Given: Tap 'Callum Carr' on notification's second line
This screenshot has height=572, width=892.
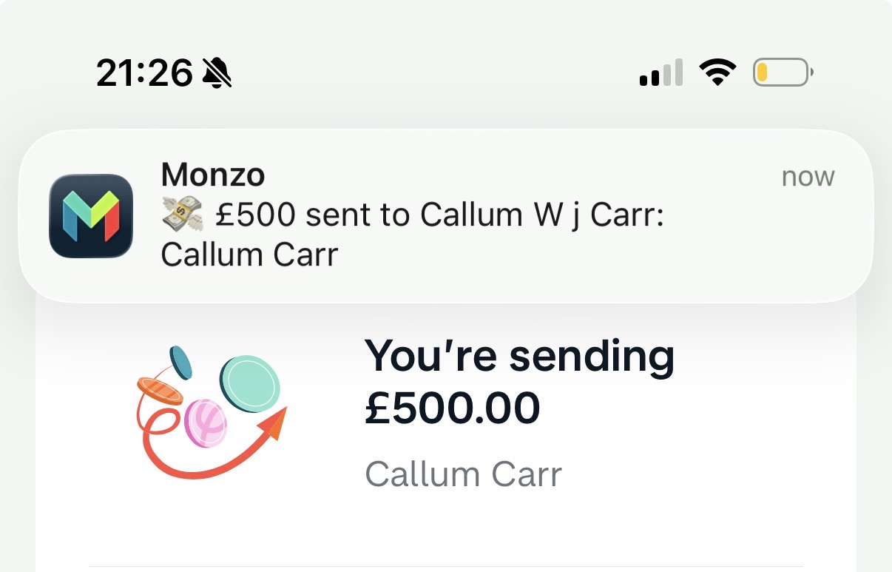Looking at the screenshot, I should (249, 255).
